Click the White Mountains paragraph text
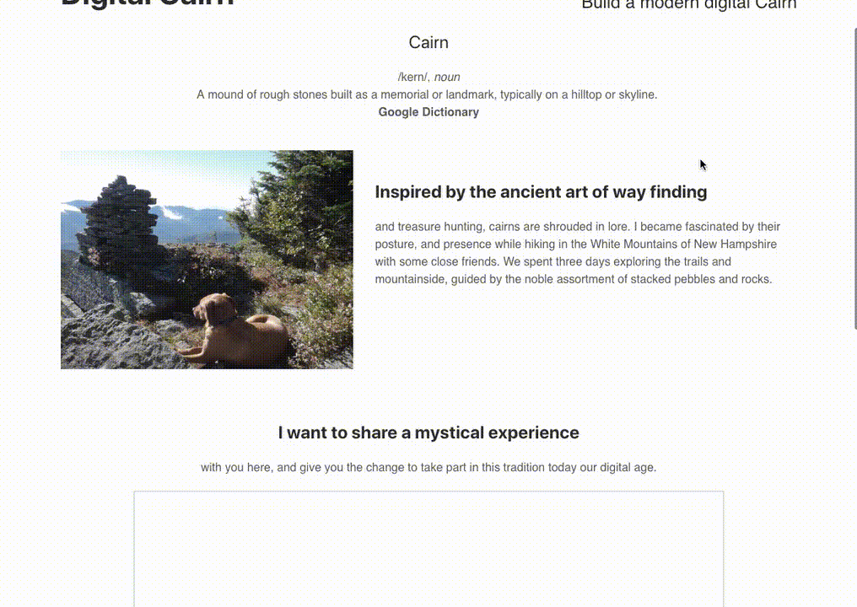Screen dimensions: 857x607 577,253
